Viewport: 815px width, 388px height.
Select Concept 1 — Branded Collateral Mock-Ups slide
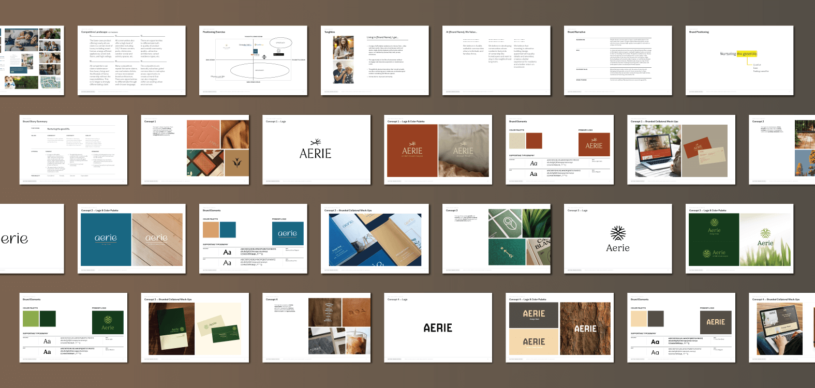[681, 150]
